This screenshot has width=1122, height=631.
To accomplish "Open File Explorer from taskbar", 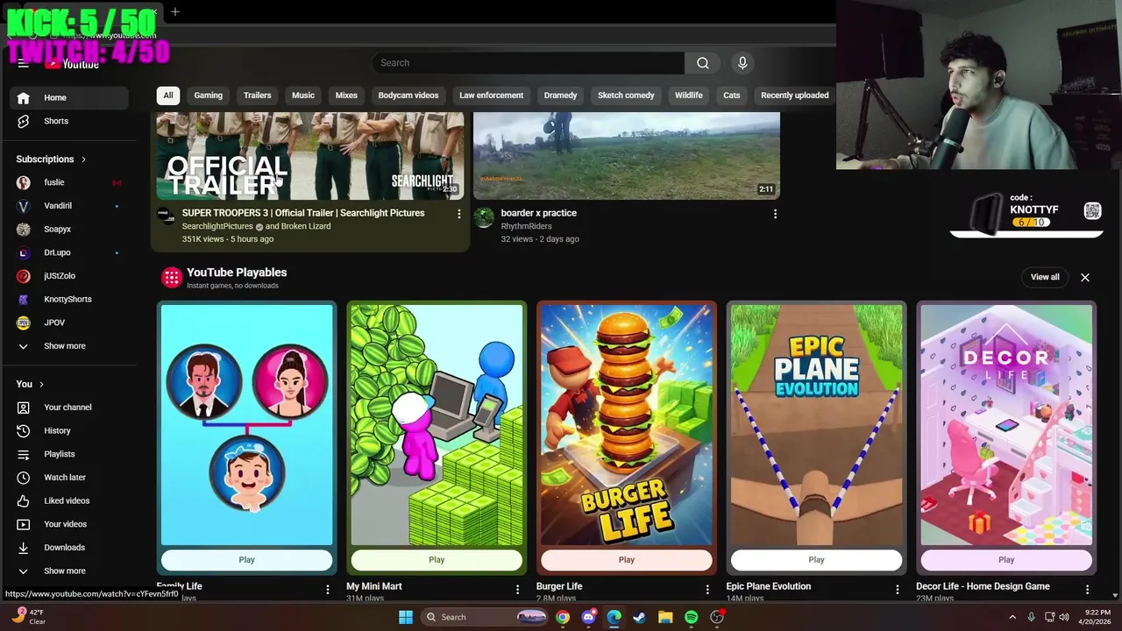I will click(665, 617).
